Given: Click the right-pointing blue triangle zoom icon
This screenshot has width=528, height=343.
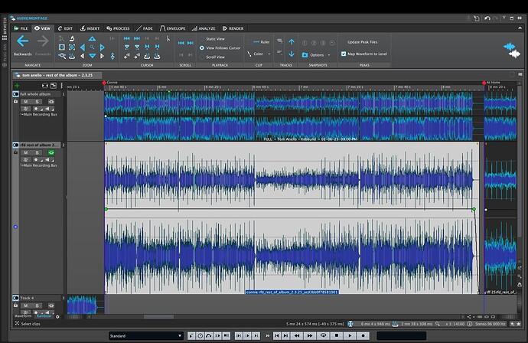Looking at the screenshot, I should coord(102,47).
